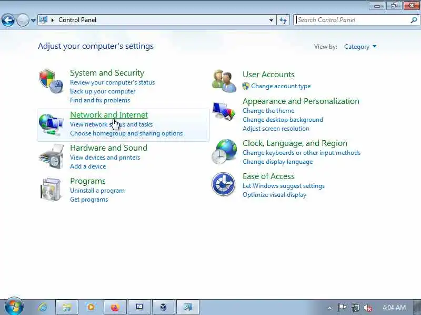This screenshot has height=315, width=421.
Task: Open Programs category
Action: [88, 181]
